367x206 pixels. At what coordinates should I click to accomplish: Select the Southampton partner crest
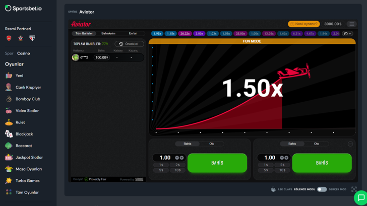[x=21, y=38]
